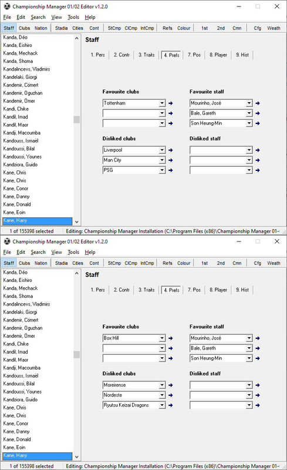
Task: Click arrow beside Ryutsu Keizai Dragons, bottom window
Action: [x=170, y=405]
